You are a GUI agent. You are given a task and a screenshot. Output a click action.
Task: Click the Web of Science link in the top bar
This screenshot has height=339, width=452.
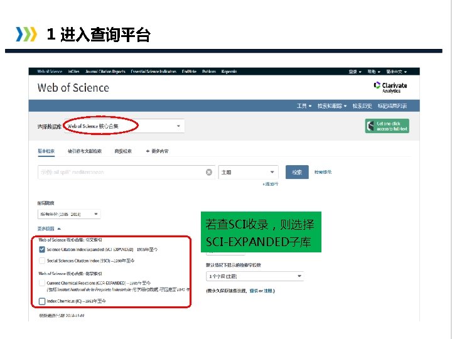click(50, 72)
